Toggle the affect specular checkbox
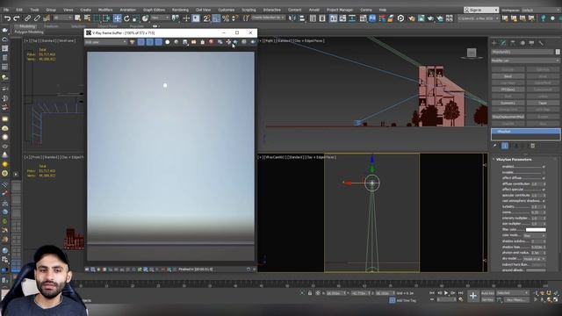 tap(544, 190)
